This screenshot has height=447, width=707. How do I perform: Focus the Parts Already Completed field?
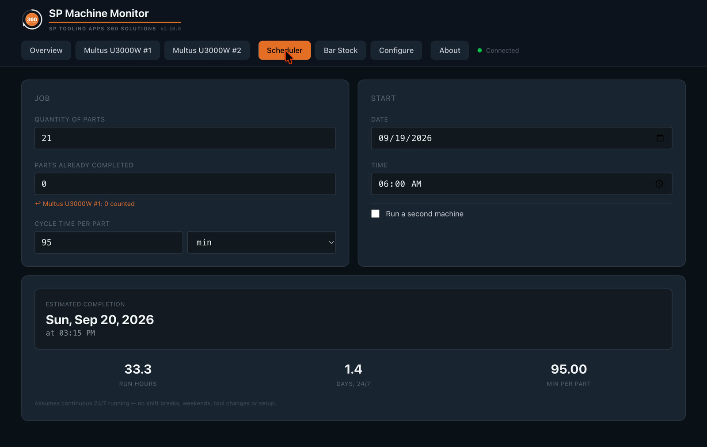pos(185,184)
